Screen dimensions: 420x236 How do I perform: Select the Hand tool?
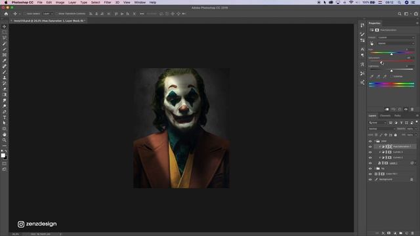[5, 134]
